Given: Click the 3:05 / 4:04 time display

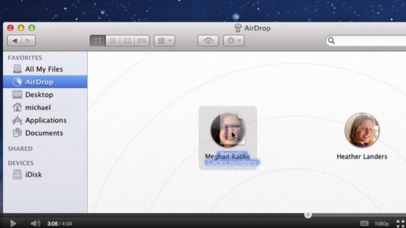Looking at the screenshot, I should point(60,224).
